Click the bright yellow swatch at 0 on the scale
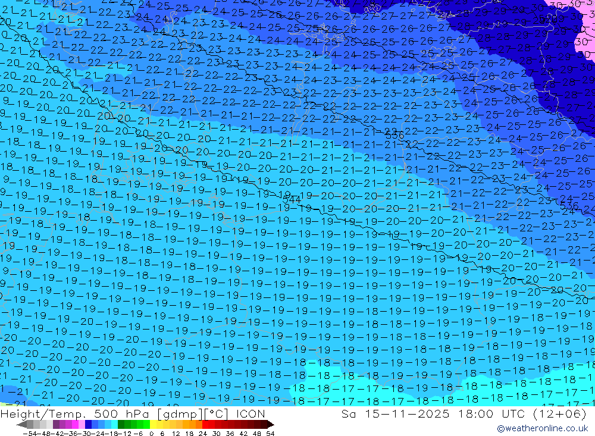 [x=153, y=424]
